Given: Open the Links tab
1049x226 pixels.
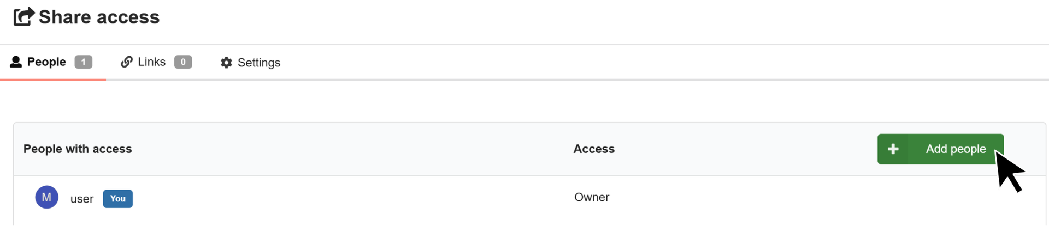Looking at the screenshot, I should click(x=156, y=62).
